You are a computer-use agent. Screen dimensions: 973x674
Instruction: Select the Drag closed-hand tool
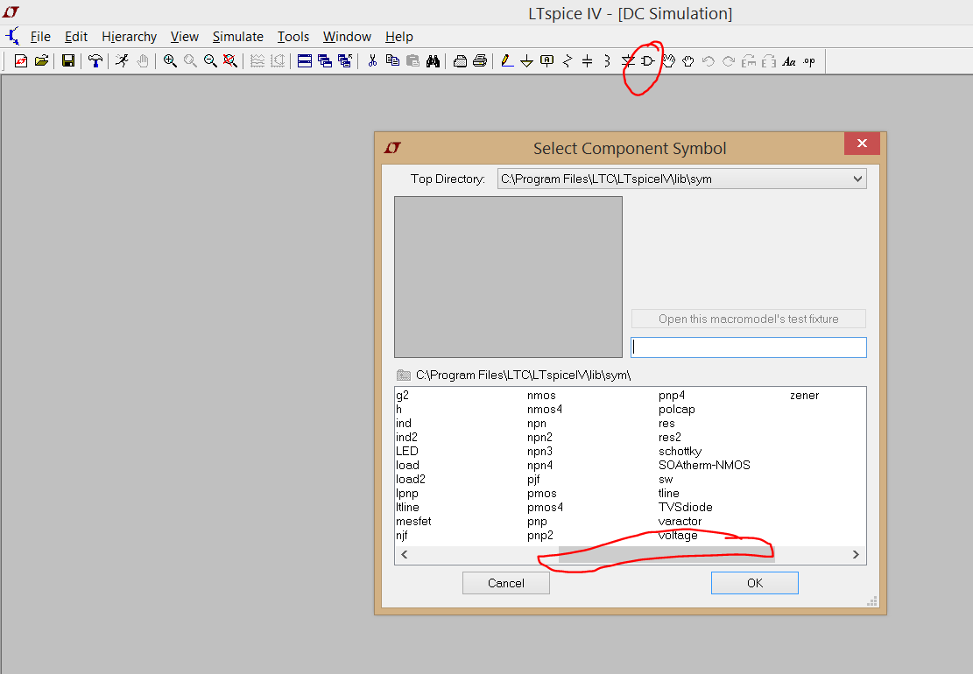(x=688, y=60)
